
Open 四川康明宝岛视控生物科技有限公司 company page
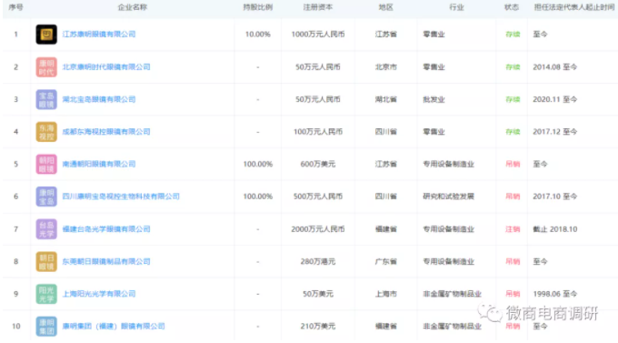tap(121, 197)
